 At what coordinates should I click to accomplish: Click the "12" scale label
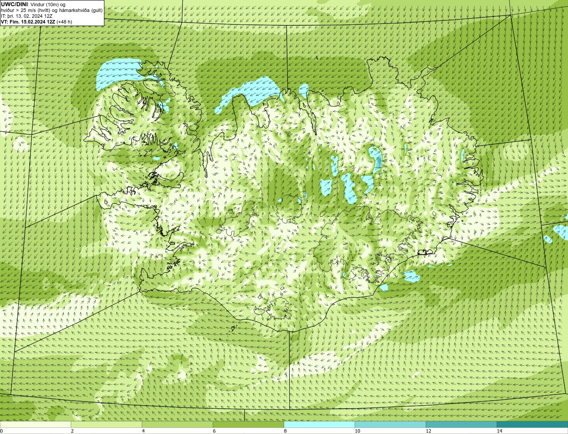click(428, 431)
